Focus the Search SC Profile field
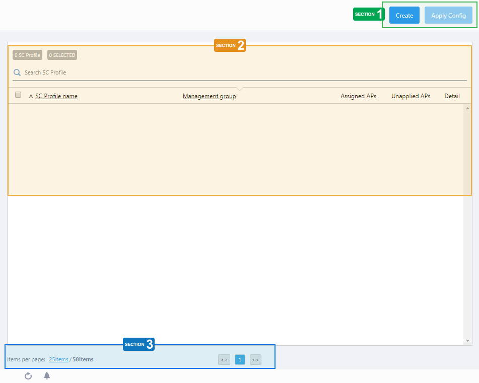This screenshot has width=479, height=383. click(242, 72)
